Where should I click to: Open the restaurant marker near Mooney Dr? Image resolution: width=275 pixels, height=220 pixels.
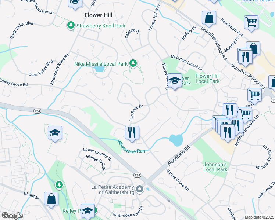tap(245, 58)
